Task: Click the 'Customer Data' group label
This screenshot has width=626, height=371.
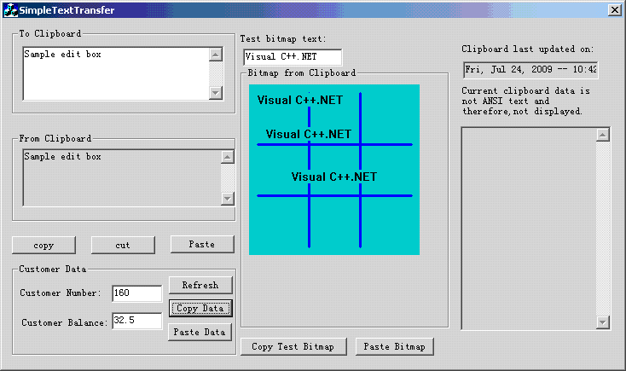Action: (x=53, y=270)
